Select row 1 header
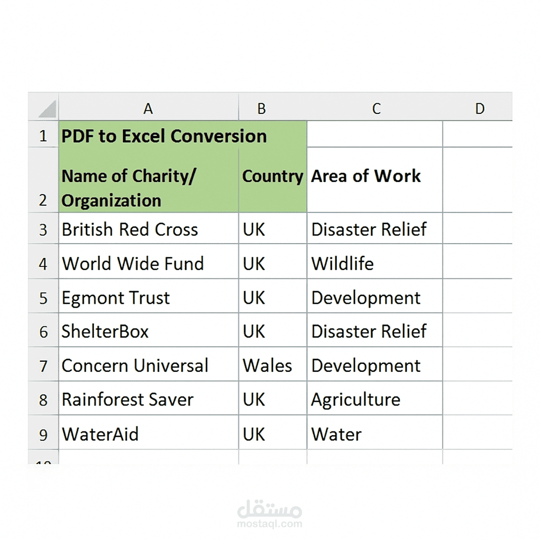 coord(43,136)
